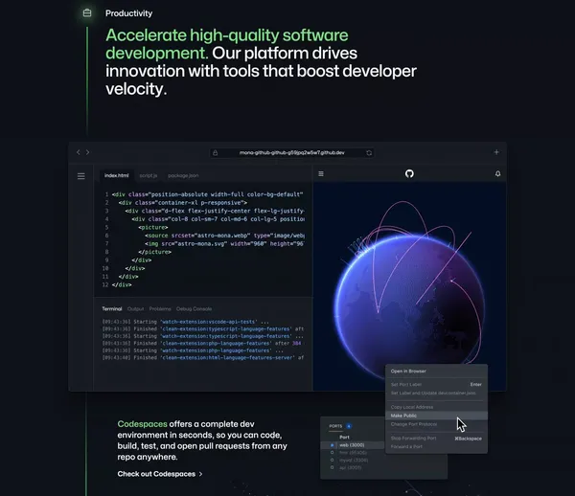Open the editor sidebar hamburger menu
The width and height of the screenshot is (575, 496).
[x=81, y=176]
